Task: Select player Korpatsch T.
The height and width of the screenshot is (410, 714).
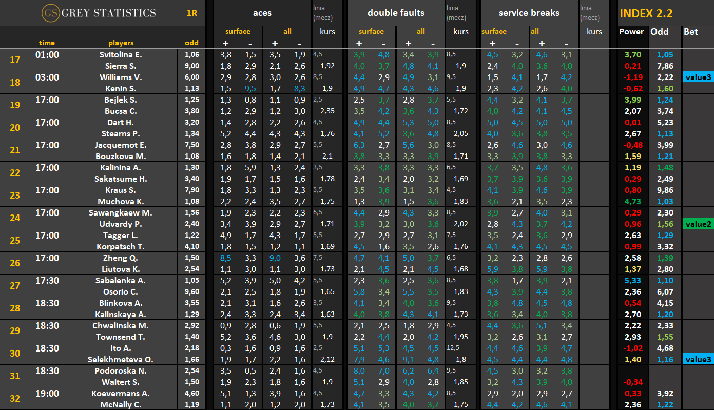Action: click(121, 246)
